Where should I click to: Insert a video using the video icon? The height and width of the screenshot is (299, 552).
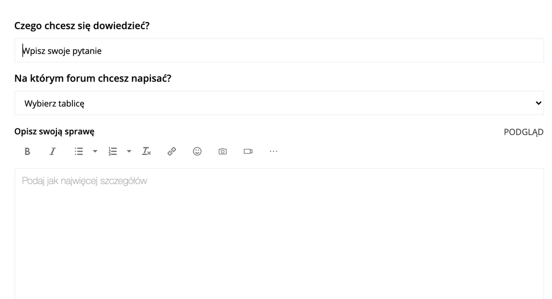pyautogui.click(x=248, y=151)
